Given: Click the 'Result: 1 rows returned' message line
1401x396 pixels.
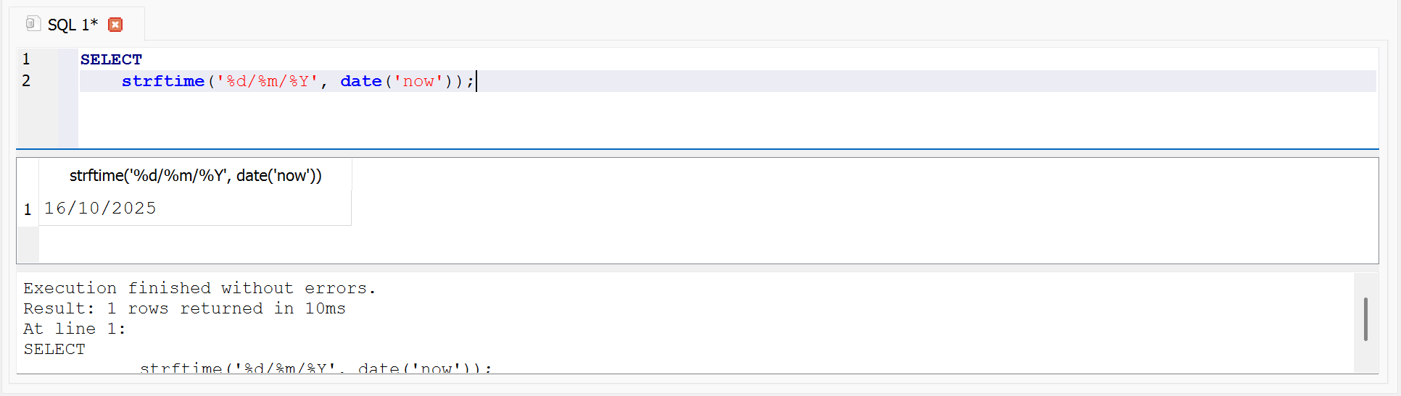Looking at the screenshot, I should 184,308.
